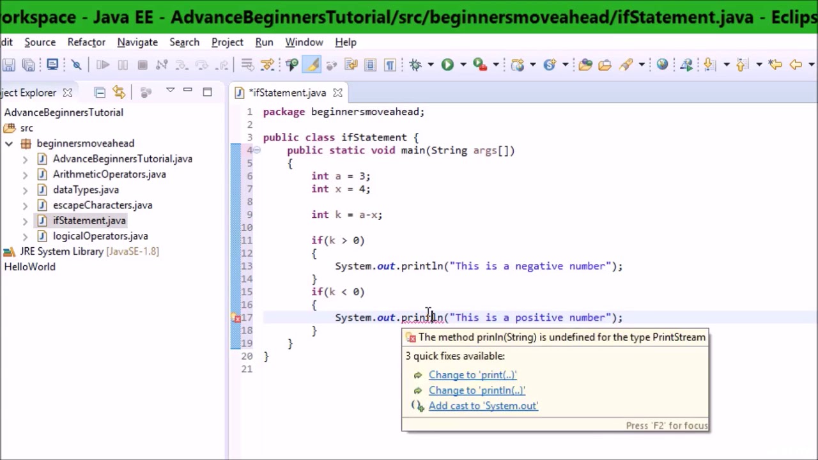818x460 pixels.
Task: Expand dataTypes.java tree node
Action: 25,190
